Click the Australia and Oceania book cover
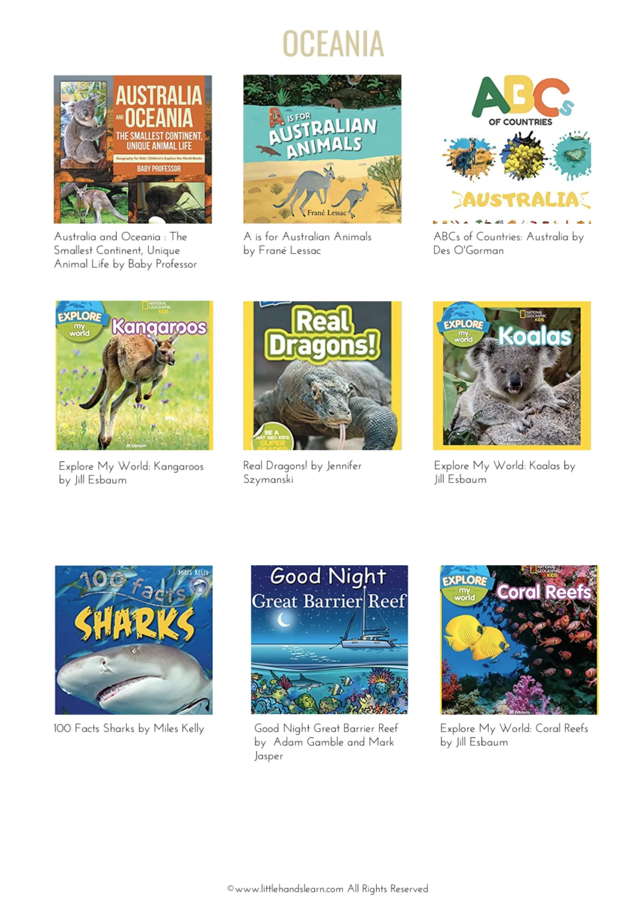Image resolution: width=634 pixels, height=897 pixels. [133, 149]
